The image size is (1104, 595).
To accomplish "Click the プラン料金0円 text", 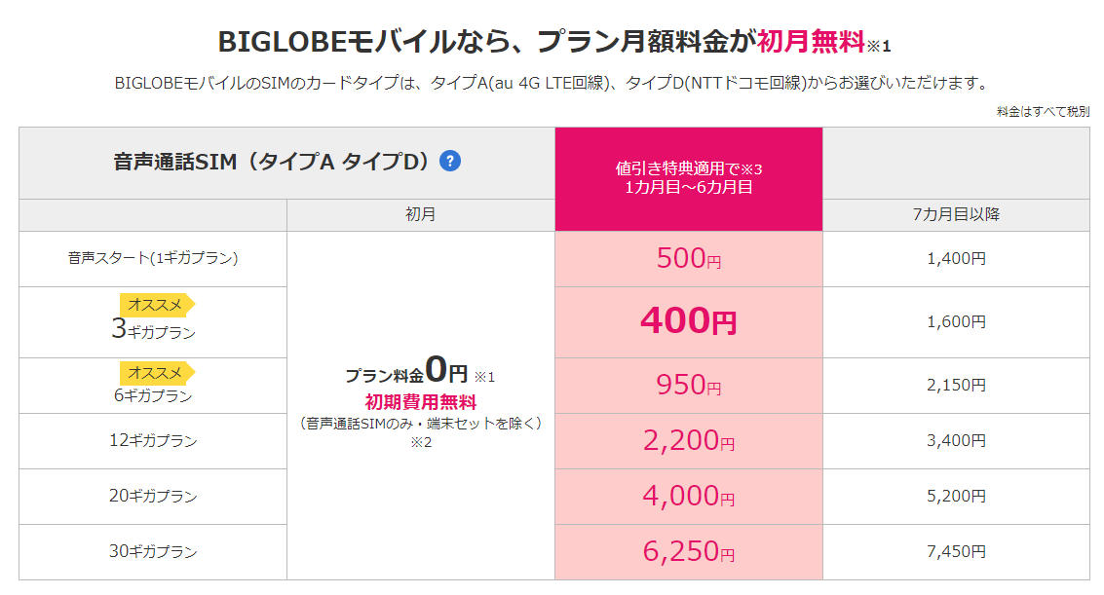I will point(406,370).
